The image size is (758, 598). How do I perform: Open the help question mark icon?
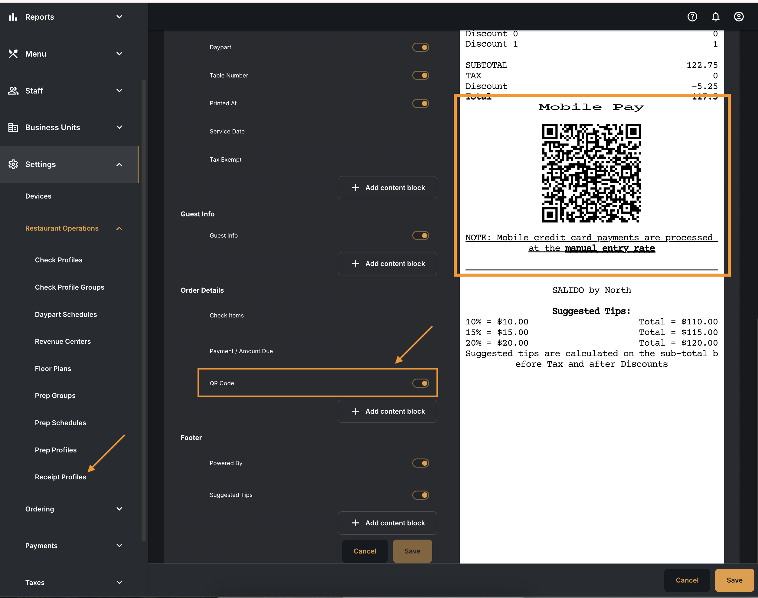(x=692, y=17)
